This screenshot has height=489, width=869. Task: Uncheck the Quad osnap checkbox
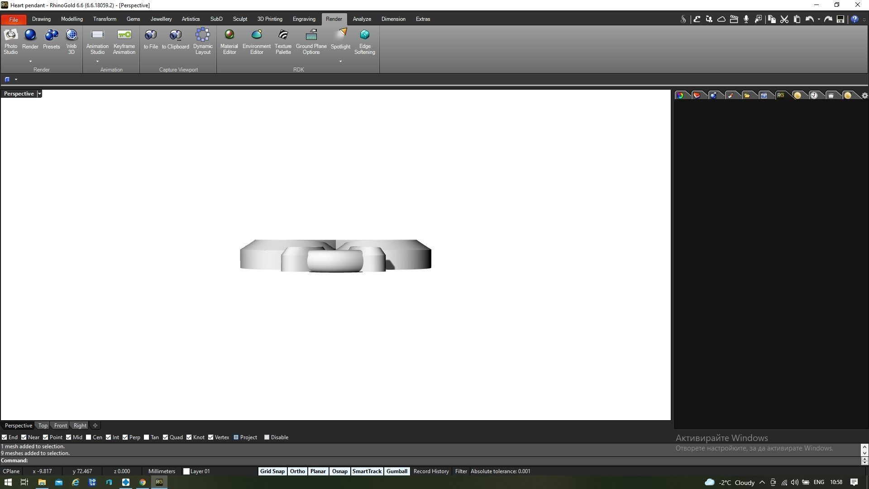point(166,437)
